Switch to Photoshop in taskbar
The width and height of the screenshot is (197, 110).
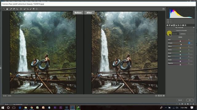73,108
